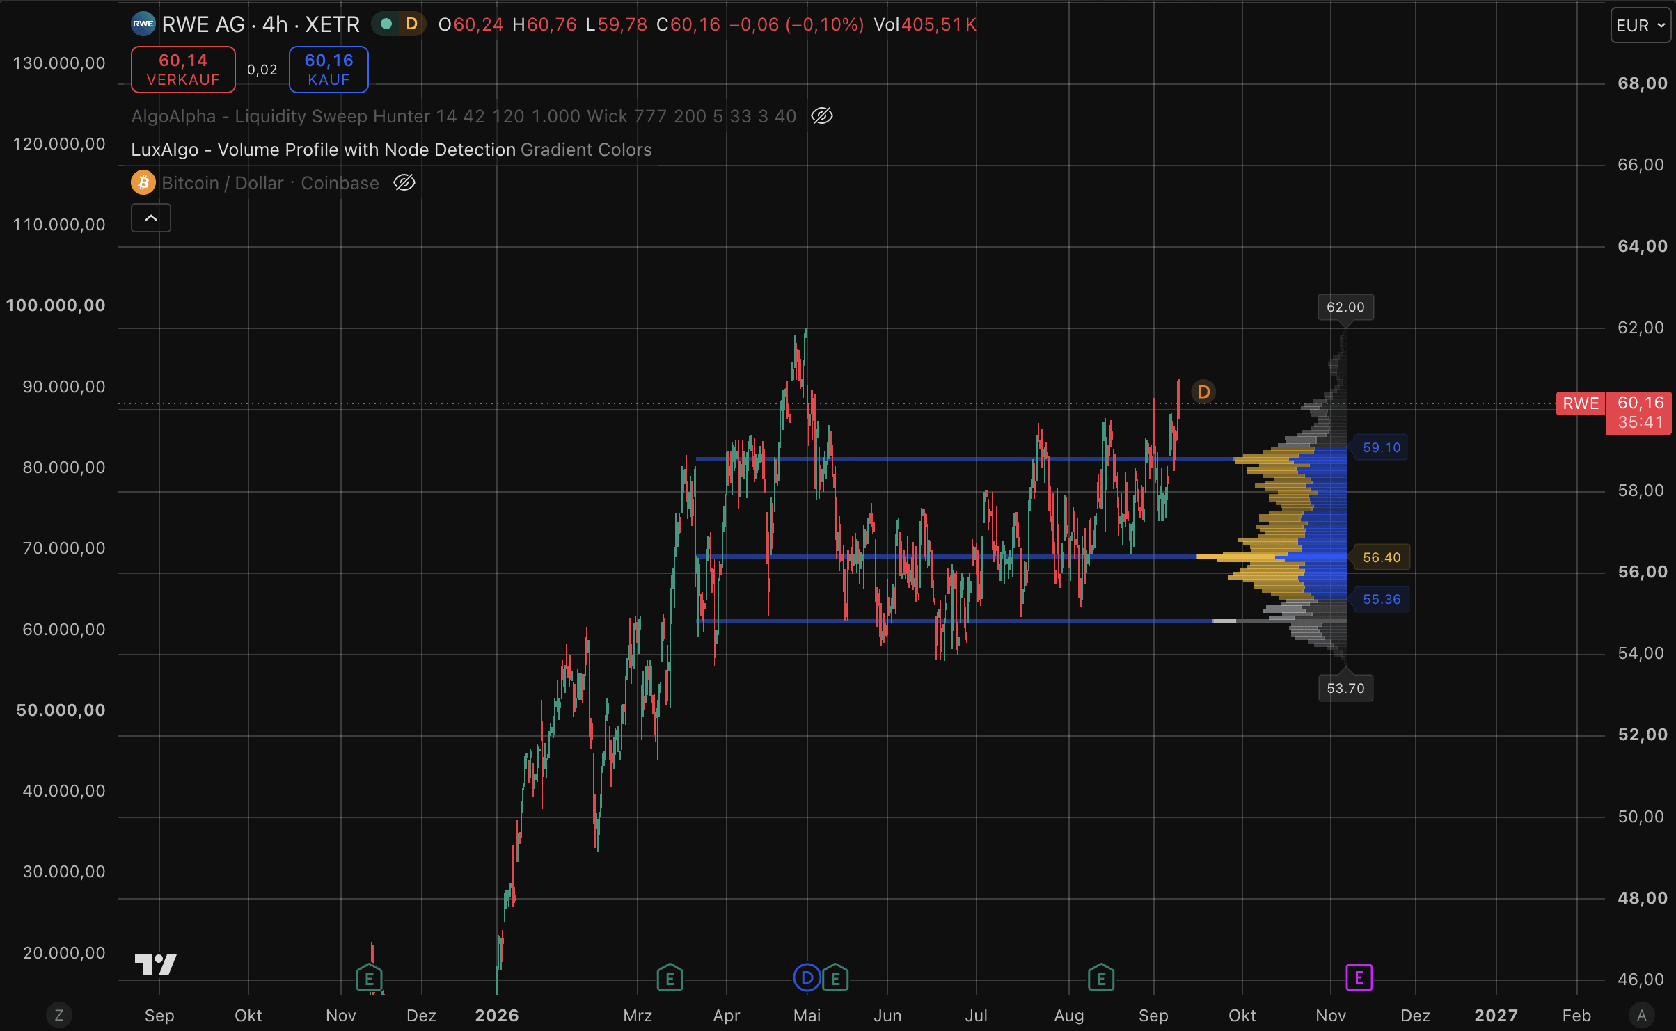Click the 60,16 KAUF buy button
This screenshot has height=1031, width=1676.
(x=329, y=70)
